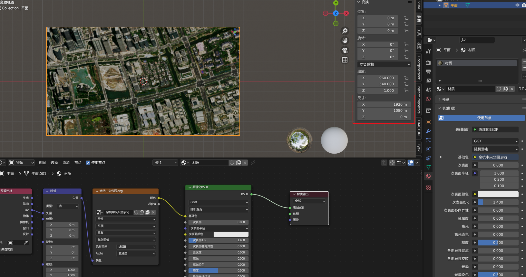
Task: Open the Floorgenerator sidebar tab
Action: coord(419,68)
